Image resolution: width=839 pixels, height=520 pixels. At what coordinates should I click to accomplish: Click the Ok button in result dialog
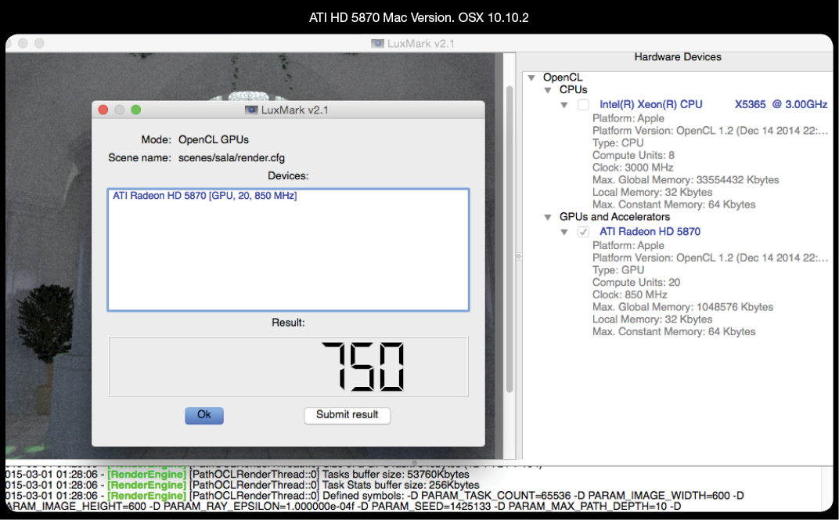203,415
